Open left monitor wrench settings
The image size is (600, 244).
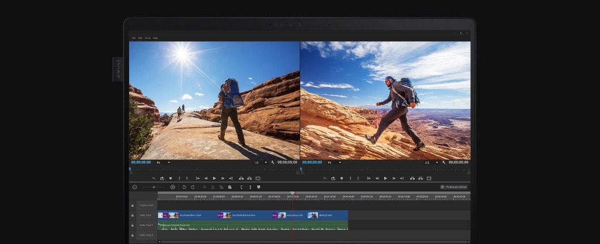tap(273, 163)
